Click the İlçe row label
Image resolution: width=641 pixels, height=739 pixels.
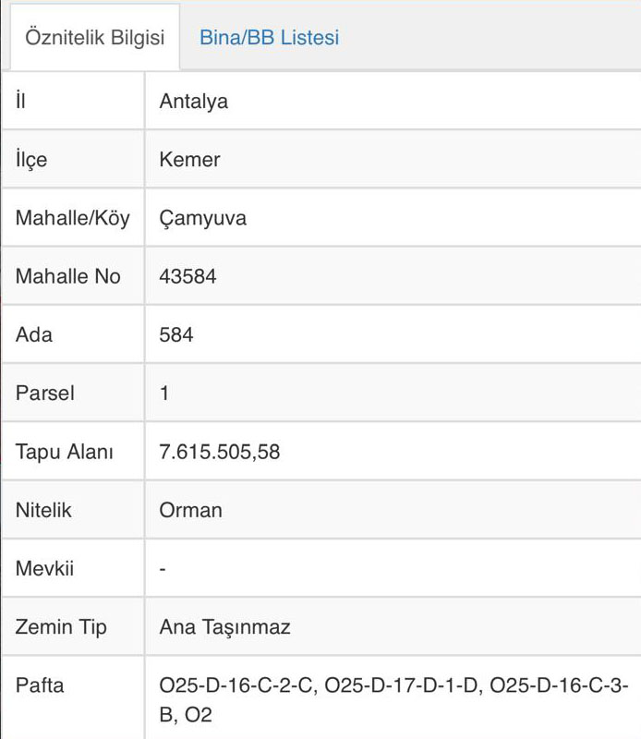[x=31, y=160]
